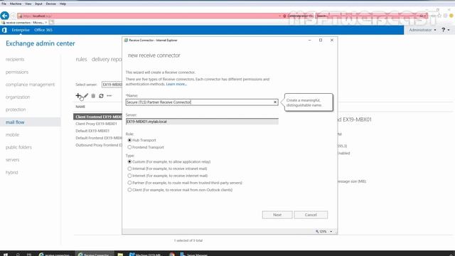This screenshot has height=256, width=455.
Task: Go to protection section
Action: click(16, 110)
